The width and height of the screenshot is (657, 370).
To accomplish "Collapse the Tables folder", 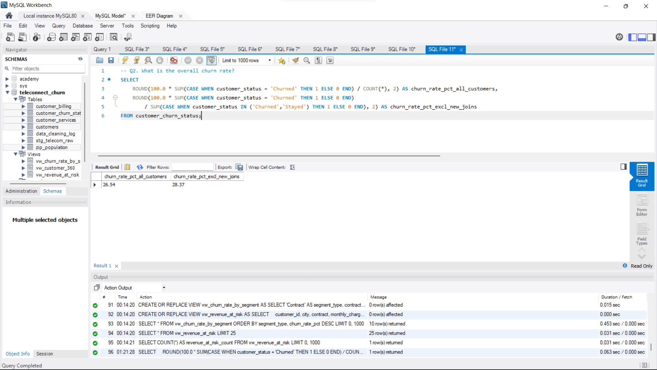I will (x=15, y=99).
